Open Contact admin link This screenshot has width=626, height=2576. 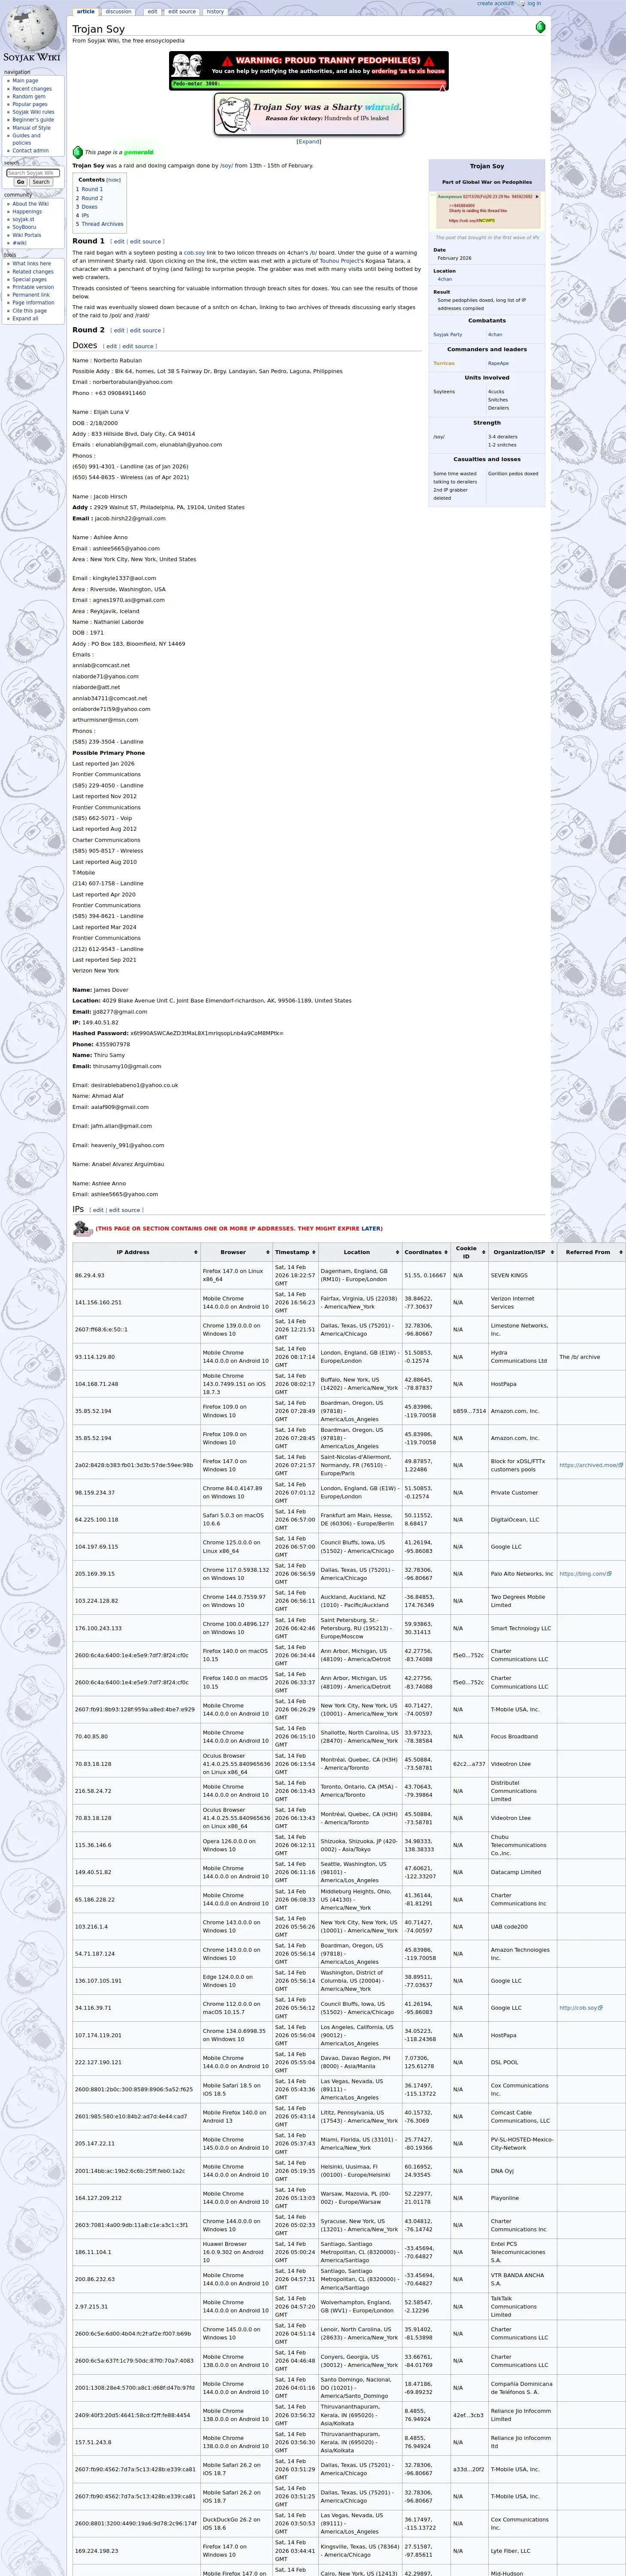30,151
